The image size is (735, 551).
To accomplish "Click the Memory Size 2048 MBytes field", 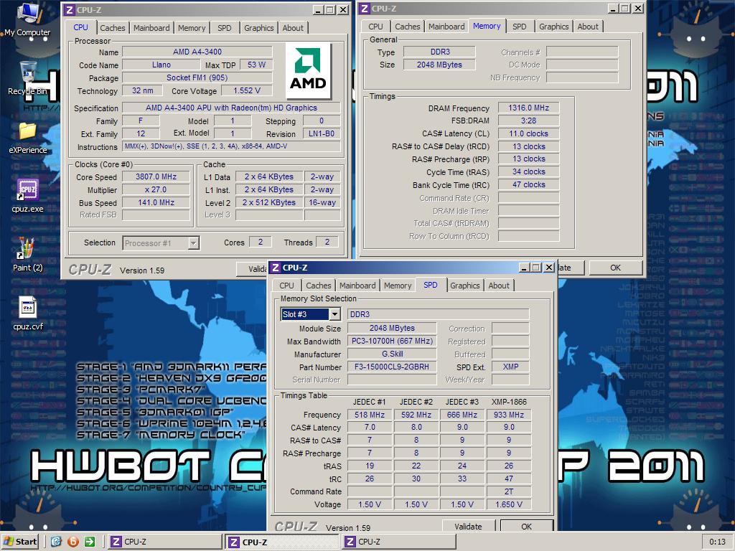I will tap(439, 65).
